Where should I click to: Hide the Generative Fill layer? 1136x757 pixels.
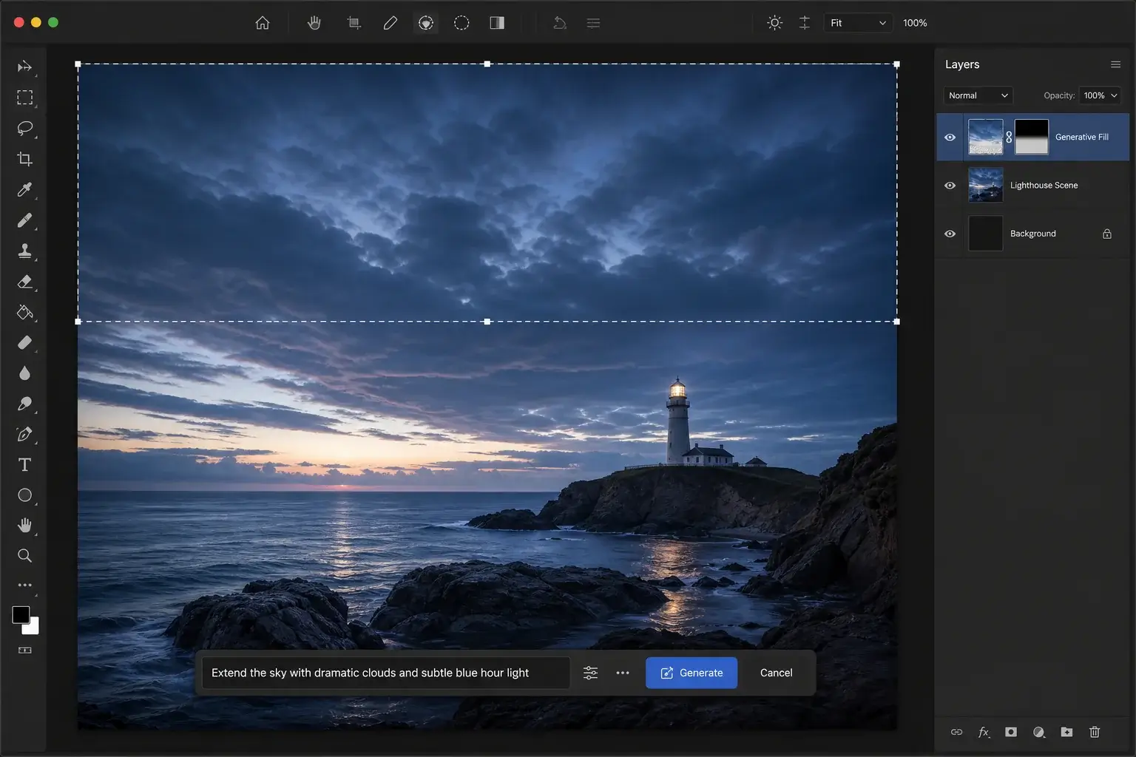950,138
